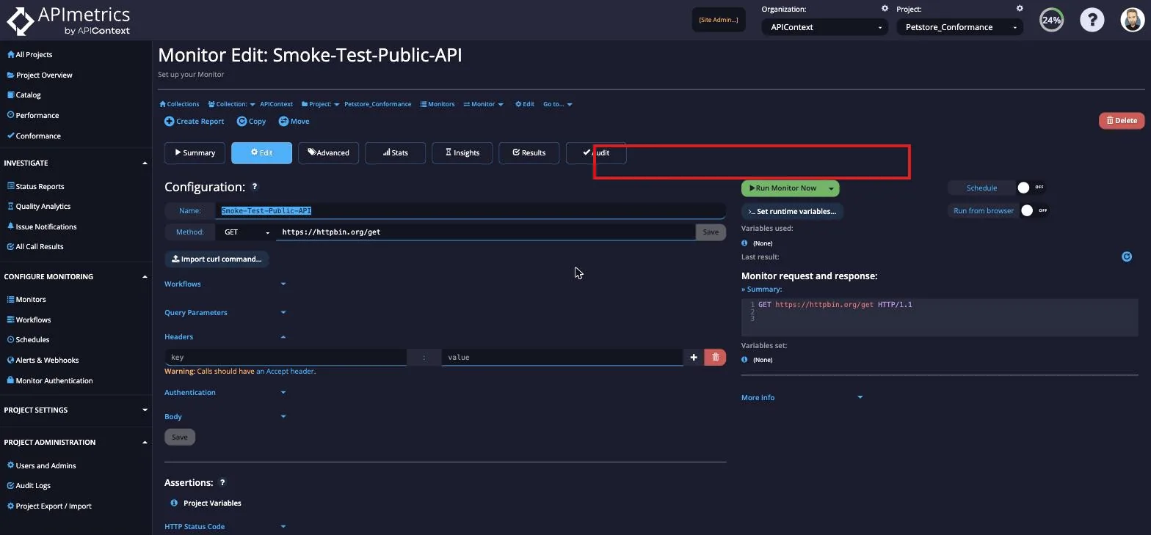Screen dimensions: 1151x535
Task: Click Create Report
Action: pyautogui.click(x=194, y=121)
